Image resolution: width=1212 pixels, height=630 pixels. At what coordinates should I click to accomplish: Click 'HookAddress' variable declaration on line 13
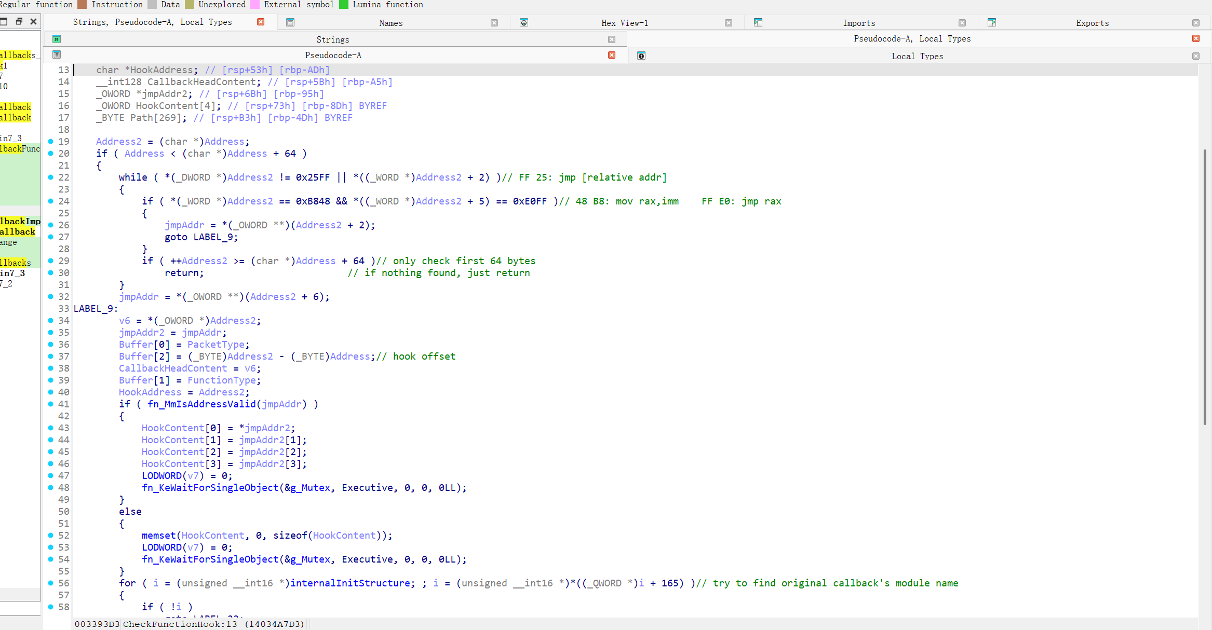(x=161, y=70)
